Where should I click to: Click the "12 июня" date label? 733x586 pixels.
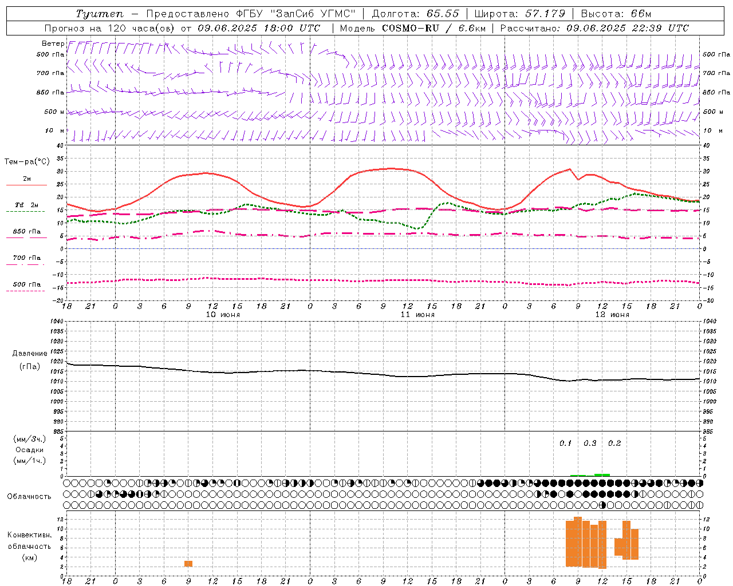click(612, 315)
